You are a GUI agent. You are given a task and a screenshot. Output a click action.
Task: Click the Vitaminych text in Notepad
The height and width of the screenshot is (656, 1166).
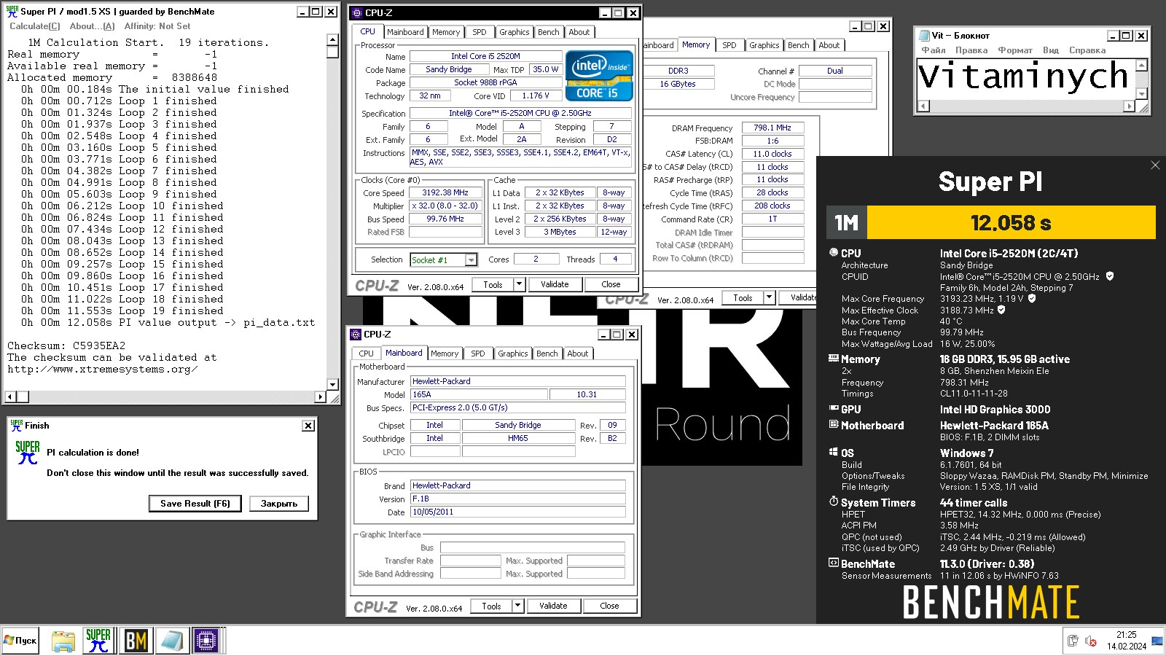(1023, 77)
